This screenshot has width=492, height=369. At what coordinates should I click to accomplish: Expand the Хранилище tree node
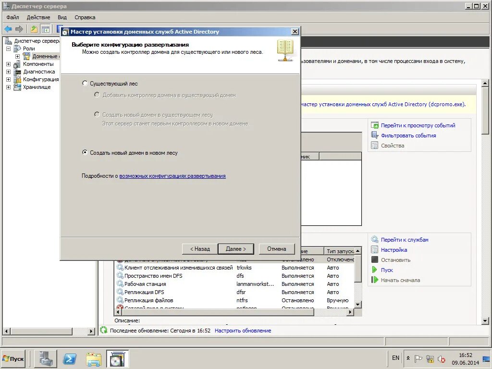click(x=9, y=87)
